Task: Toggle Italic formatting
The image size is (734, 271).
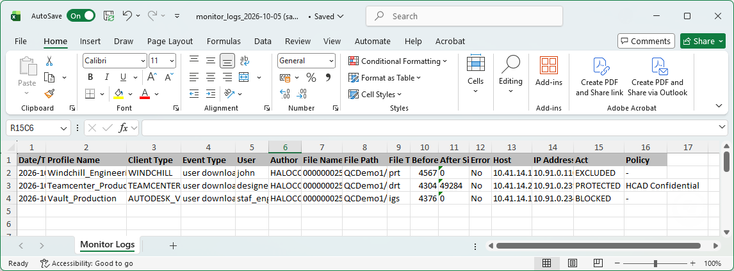Action: tap(107, 77)
